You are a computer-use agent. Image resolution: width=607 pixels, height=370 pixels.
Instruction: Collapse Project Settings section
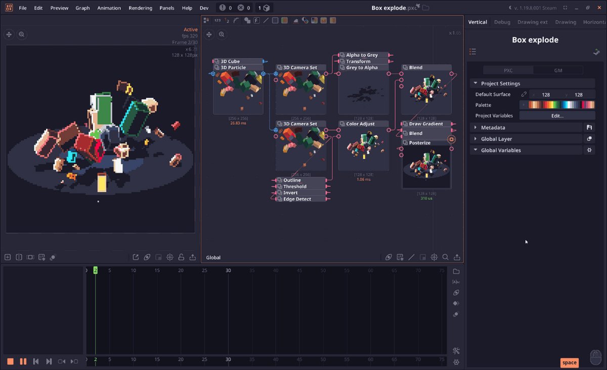pos(532,83)
